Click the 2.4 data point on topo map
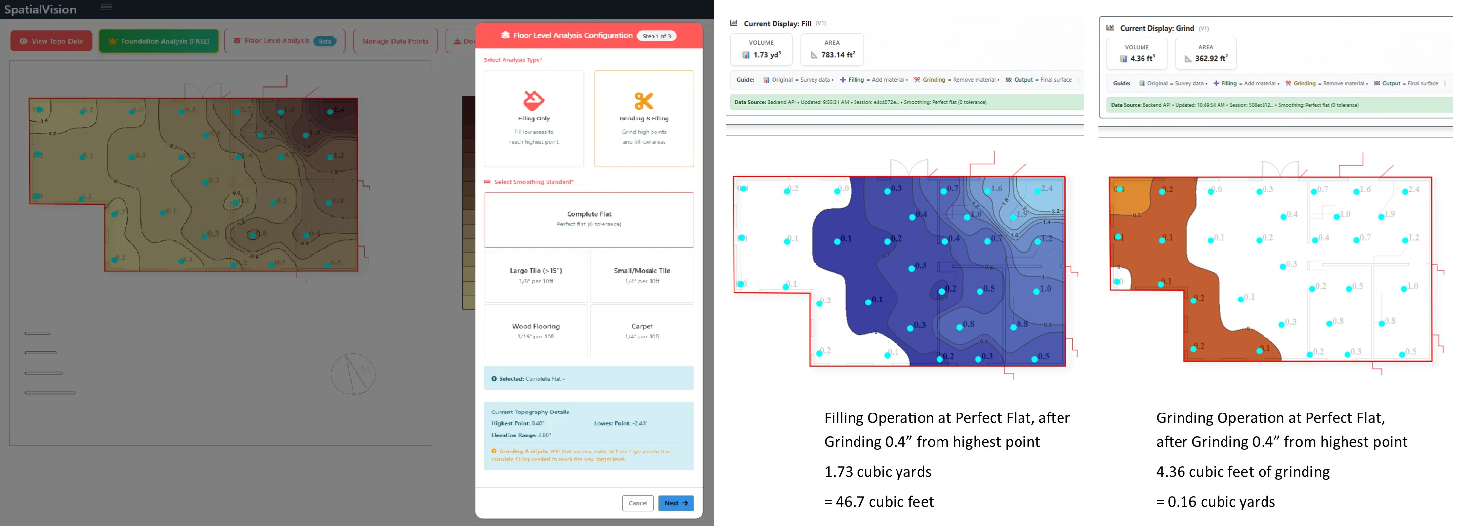The image size is (1468, 526). (330, 112)
